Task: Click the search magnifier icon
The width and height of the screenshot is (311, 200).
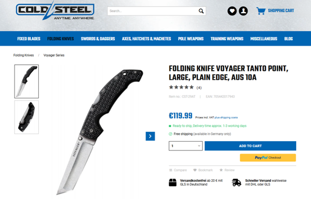Action: [x=201, y=11]
